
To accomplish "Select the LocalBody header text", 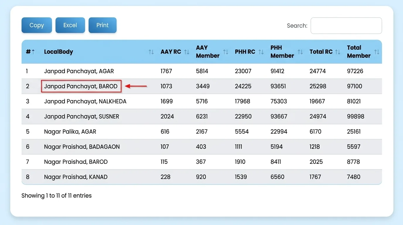I will [x=59, y=52].
